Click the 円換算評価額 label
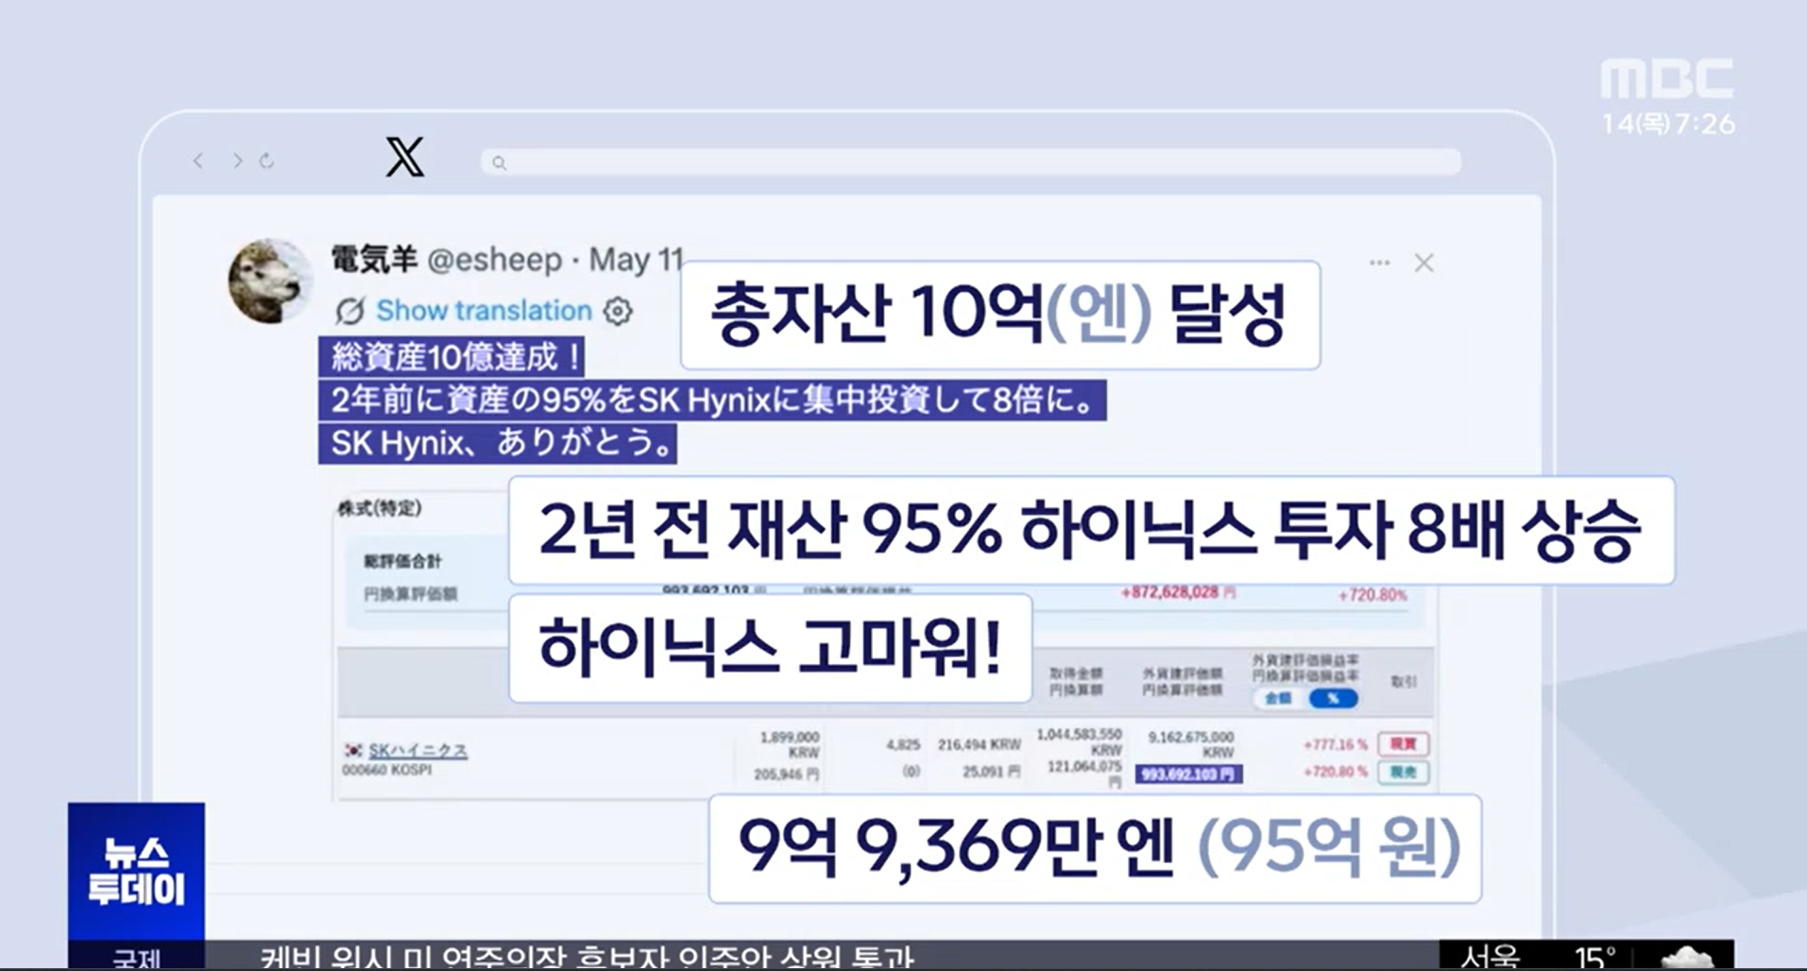The height and width of the screenshot is (971, 1807). tap(410, 594)
